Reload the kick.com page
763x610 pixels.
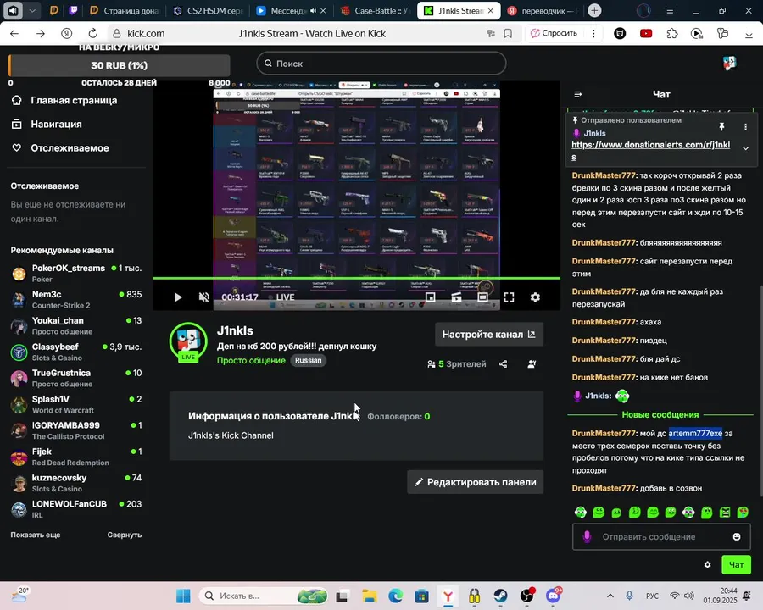point(92,34)
